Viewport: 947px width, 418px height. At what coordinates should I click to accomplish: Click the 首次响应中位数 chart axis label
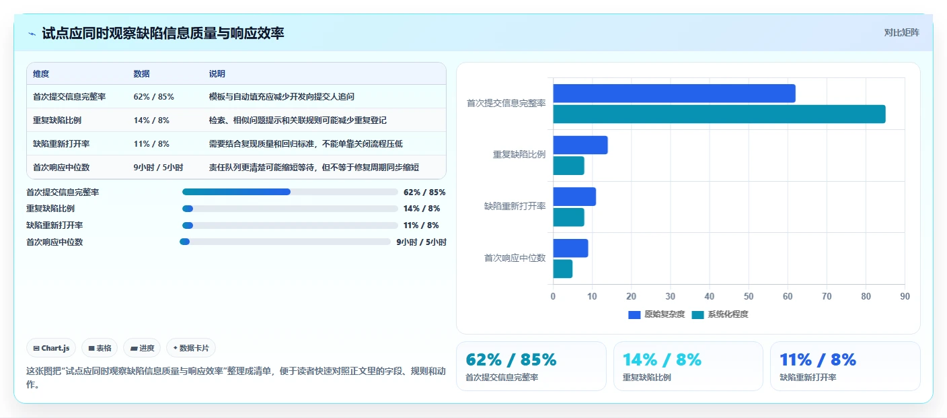[x=515, y=258]
